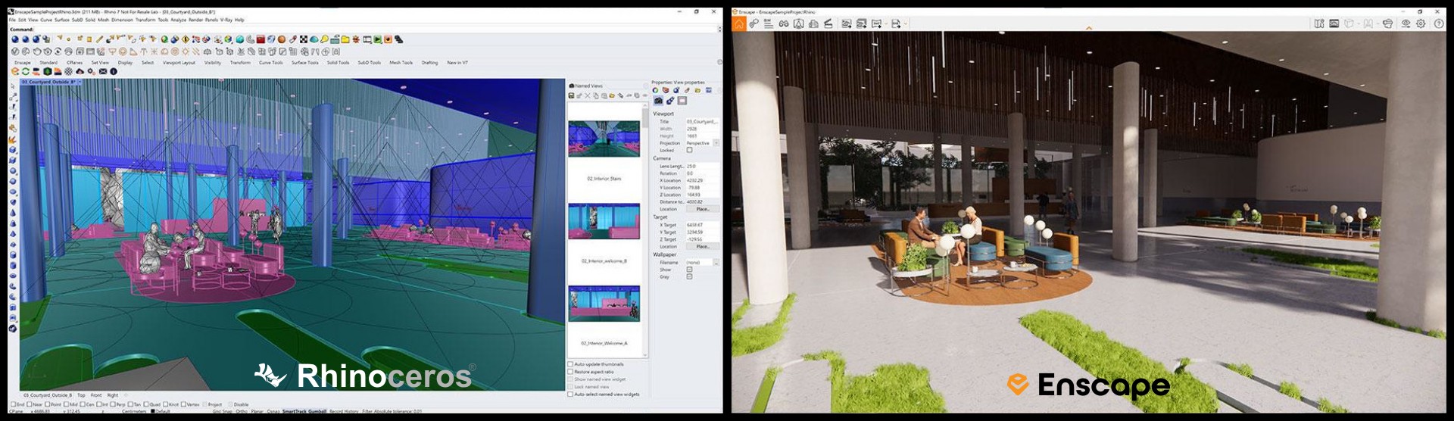Open the 03_Courtyard_Outside_B viewport title dropdown arrow
1454x421 pixels.
80,82
